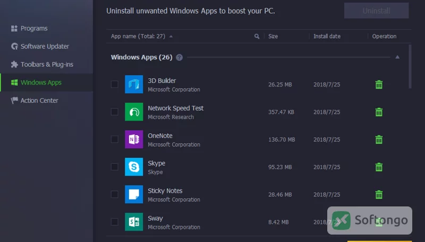Select the Skype checkbox
Viewport: 425px width, 242px height.
(115, 167)
